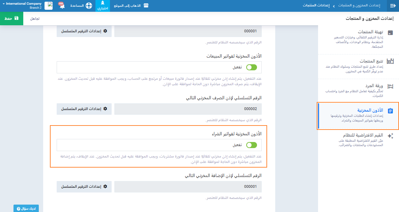The width and height of the screenshot is (399, 212).
Task: Disable purchase invoice warehouse permits toggle
Action: (251, 145)
